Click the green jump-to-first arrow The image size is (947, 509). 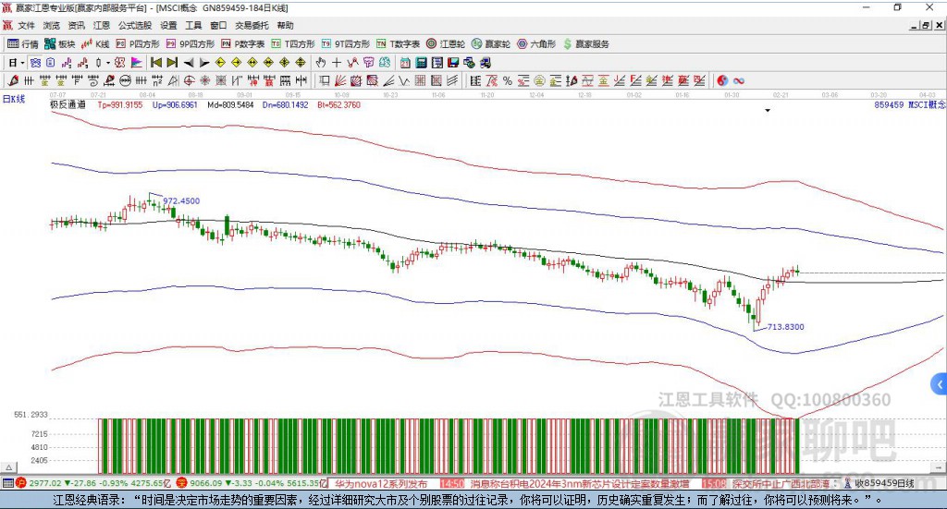[x=156, y=63]
